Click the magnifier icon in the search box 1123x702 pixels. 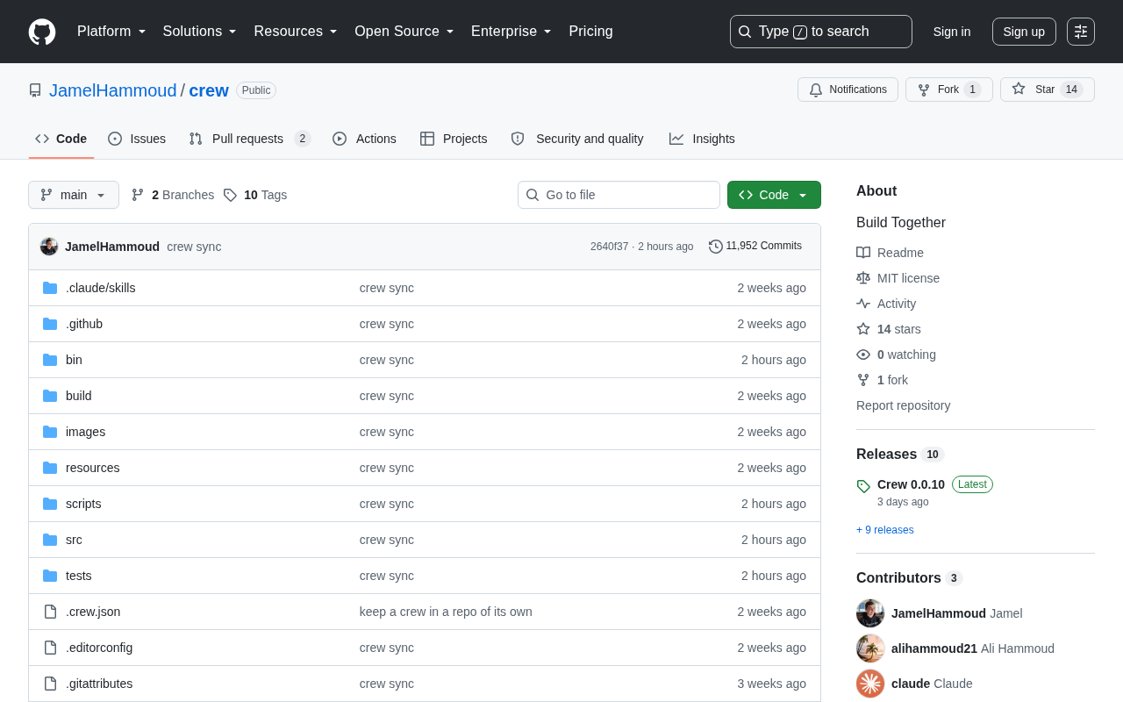pos(745,32)
